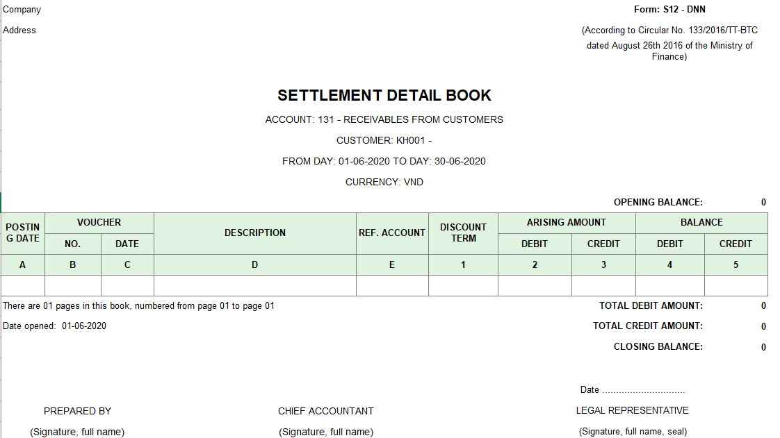Viewport: 780px width, 438px height.
Task: Click the ARISING AMOUNT header
Action: 566,222
